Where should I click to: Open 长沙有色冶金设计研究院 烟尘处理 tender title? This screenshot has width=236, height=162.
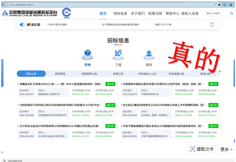point(60,126)
